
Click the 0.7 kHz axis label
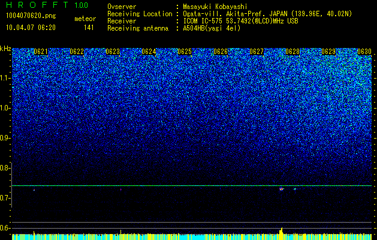tap(5, 198)
